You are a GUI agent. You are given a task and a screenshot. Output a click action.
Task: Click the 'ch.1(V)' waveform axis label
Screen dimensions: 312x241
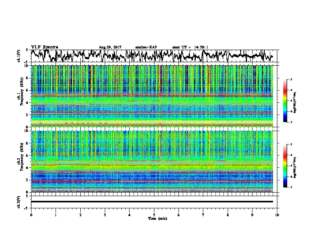[19, 56]
